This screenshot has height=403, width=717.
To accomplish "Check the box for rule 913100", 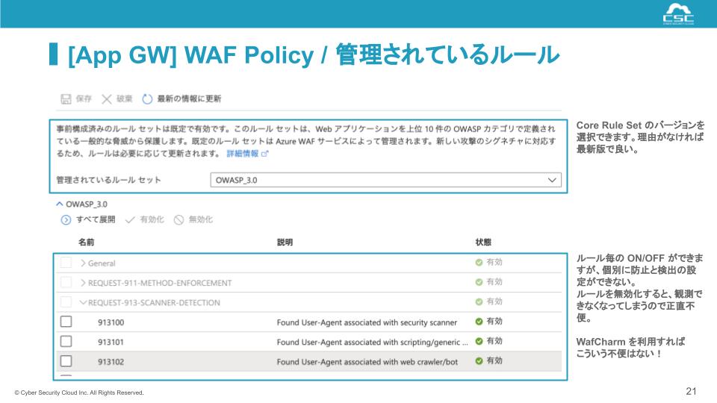I will point(66,322).
